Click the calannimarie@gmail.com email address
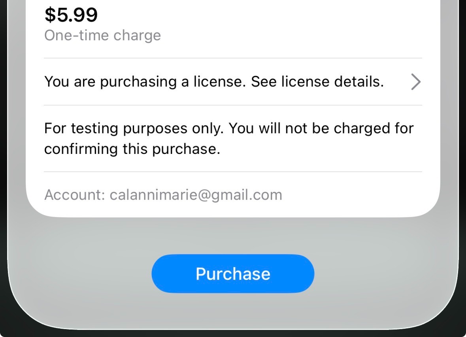 click(196, 195)
